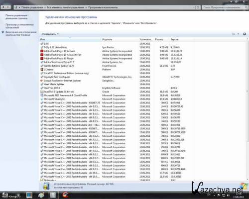This screenshot has height=199, width=249.
Task: Select the Gigabyte Raid Configurer row
Action: (113, 77)
